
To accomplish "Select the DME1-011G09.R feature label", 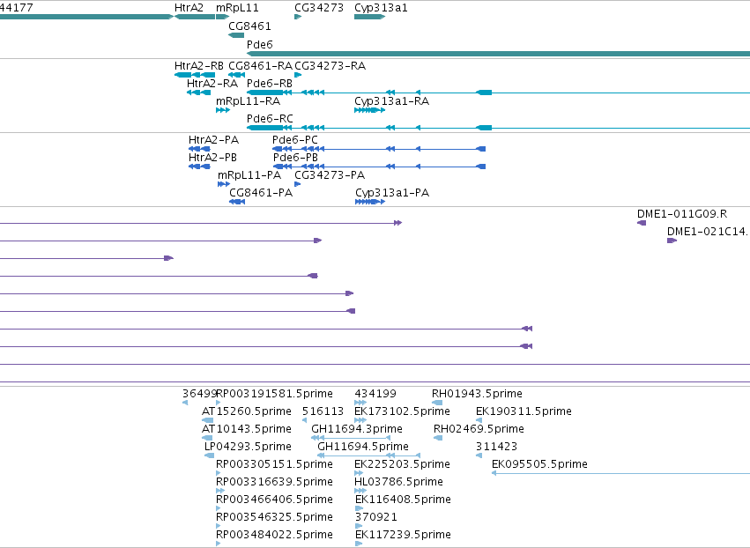I will 682,214.
